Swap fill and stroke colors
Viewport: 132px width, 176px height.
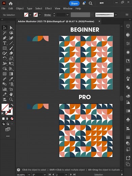coord(12,105)
